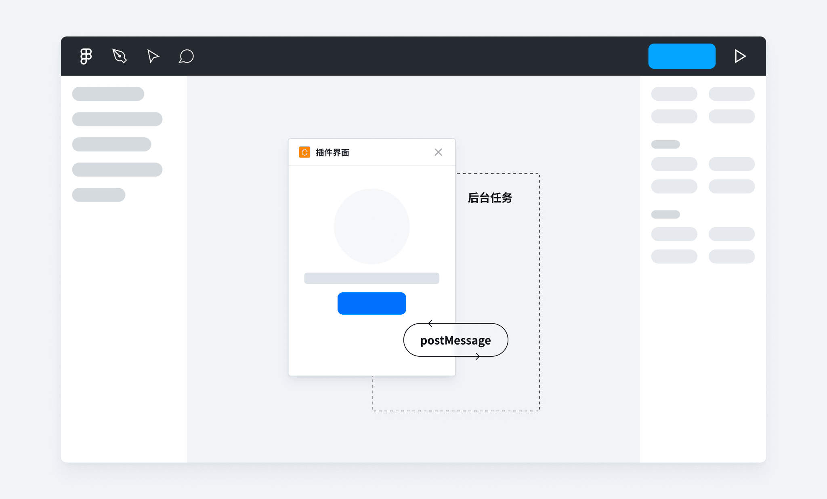Click the gray text bar in plugin

372,278
